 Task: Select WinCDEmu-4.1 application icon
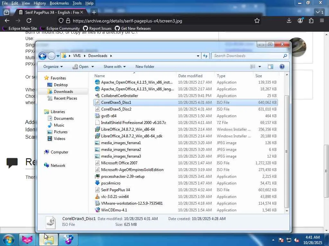[x=97, y=210]
